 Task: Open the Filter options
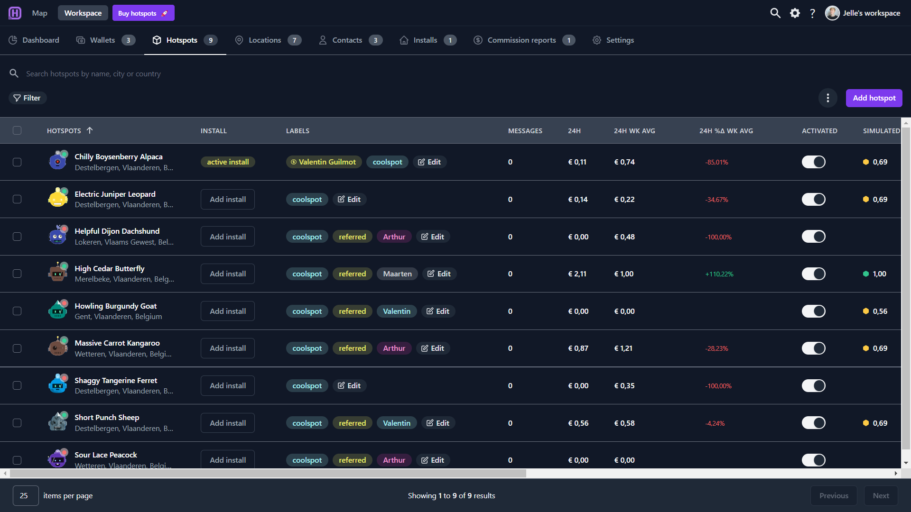pos(28,98)
